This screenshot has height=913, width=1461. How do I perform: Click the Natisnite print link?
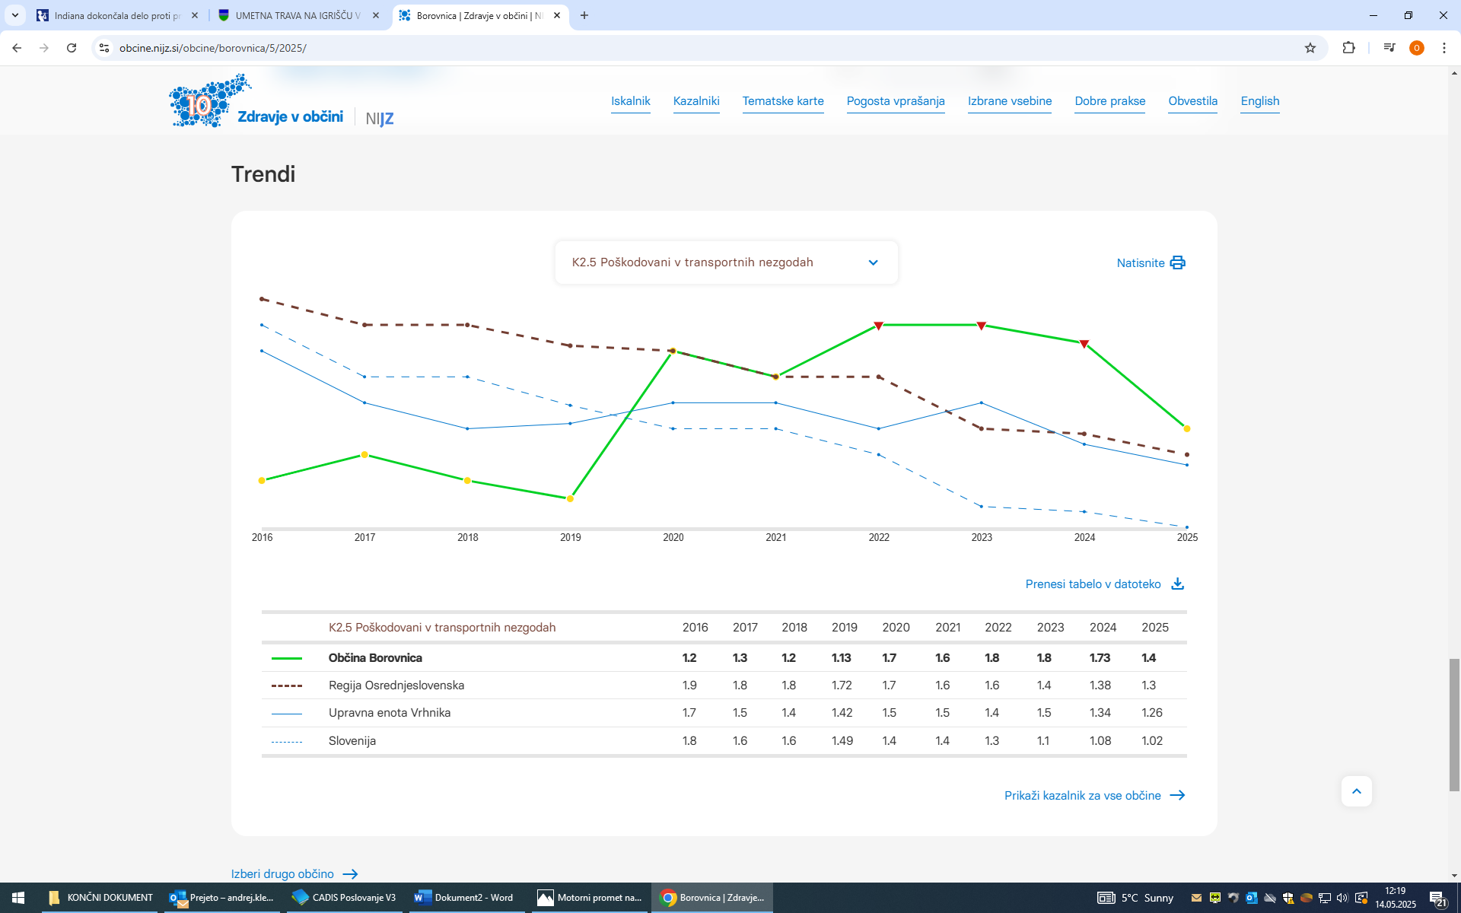tap(1151, 262)
